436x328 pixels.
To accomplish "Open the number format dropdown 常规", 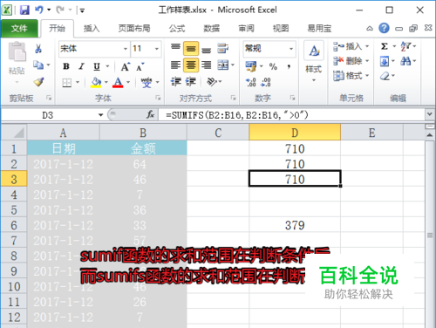I will pyautogui.click(x=291, y=49).
